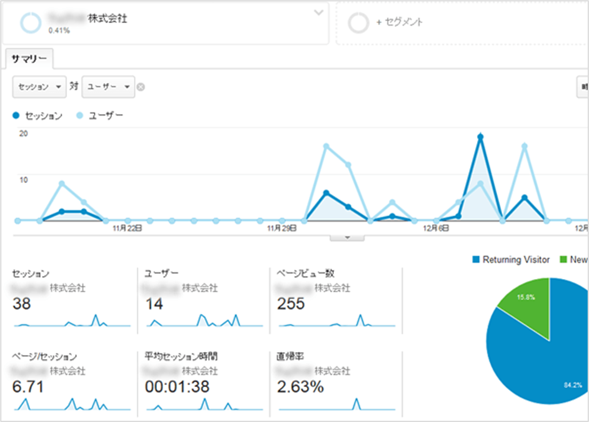Open the 株式会社 segment dropdown chevron

coord(318,12)
